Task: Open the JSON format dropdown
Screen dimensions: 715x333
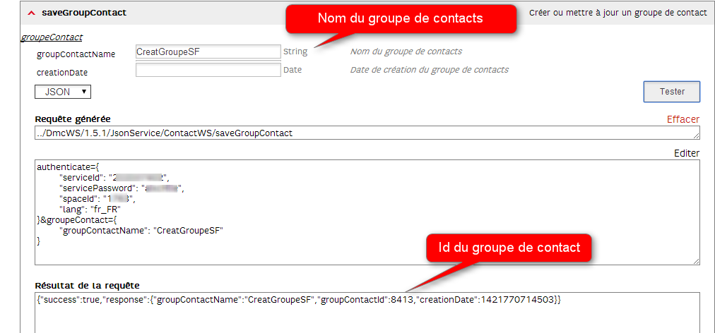Action: [63, 92]
